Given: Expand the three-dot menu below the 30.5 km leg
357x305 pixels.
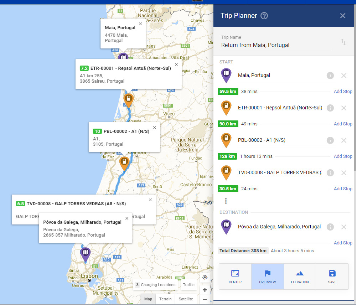Looking at the screenshot, I should pyautogui.click(x=226, y=201).
